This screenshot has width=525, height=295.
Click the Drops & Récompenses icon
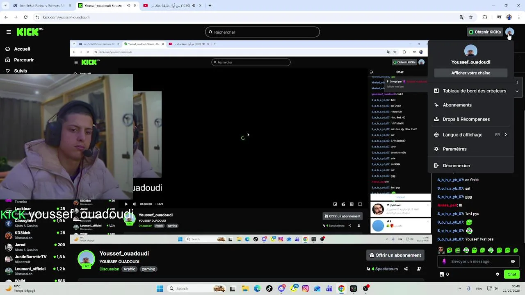pos(436,119)
